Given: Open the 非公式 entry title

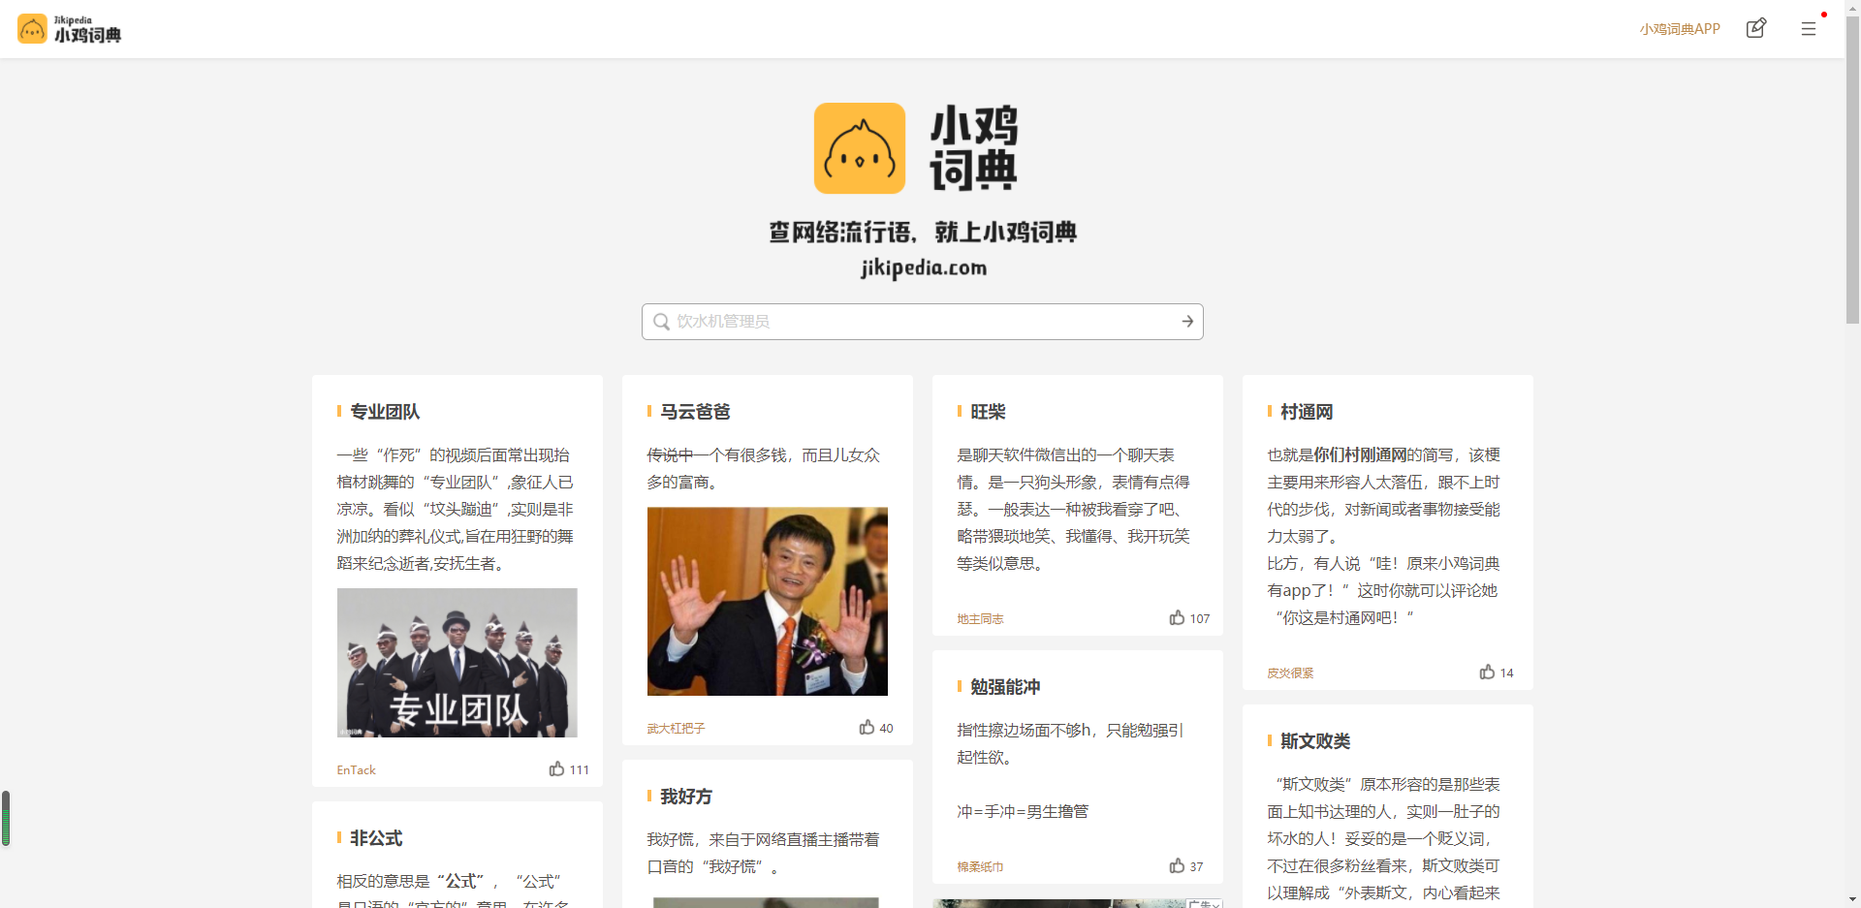Looking at the screenshot, I should 376,838.
